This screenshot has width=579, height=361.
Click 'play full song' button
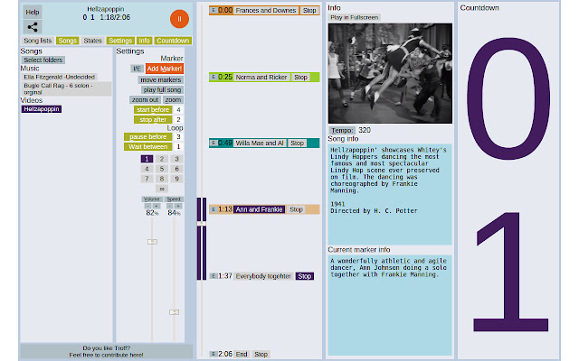(x=162, y=90)
